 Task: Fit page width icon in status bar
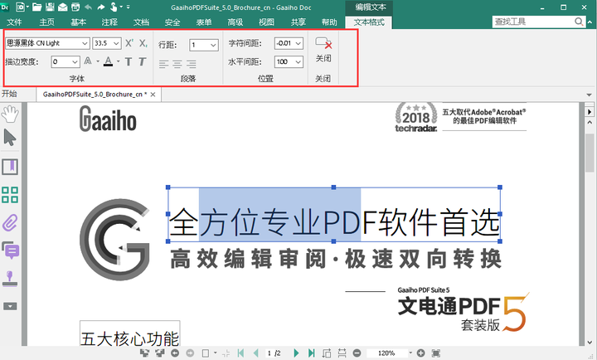pos(342,353)
